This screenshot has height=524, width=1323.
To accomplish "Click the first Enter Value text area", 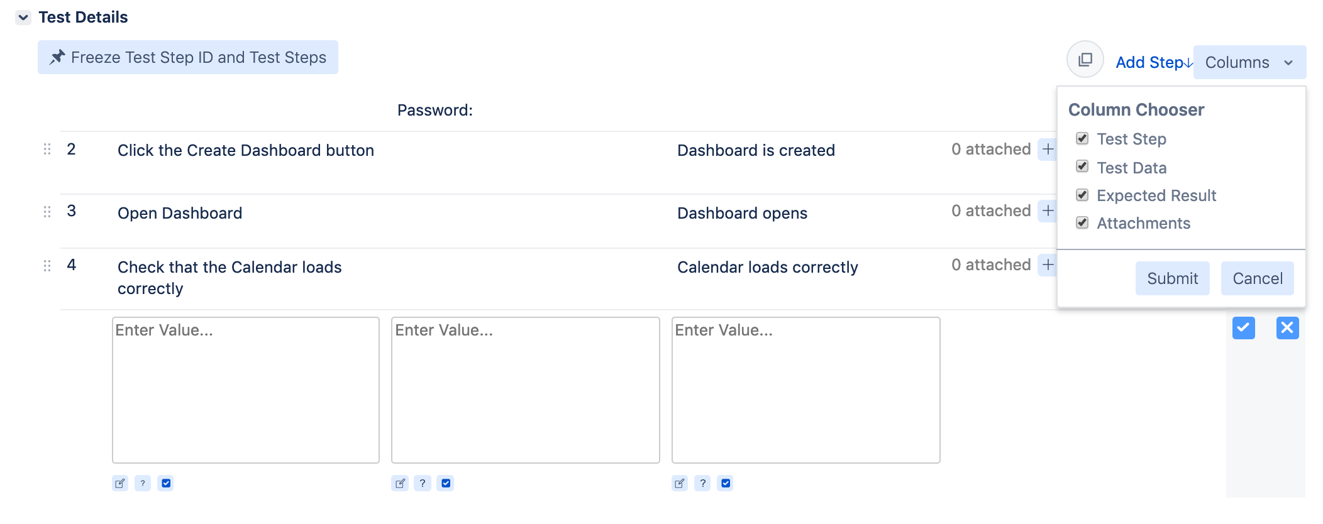I will [x=245, y=390].
